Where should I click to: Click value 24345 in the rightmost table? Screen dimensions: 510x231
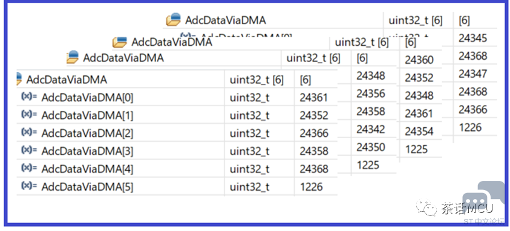tap(473, 38)
